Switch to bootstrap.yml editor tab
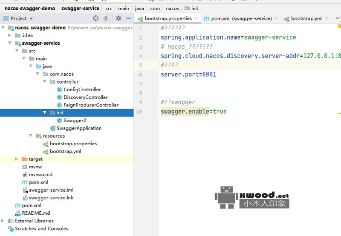This screenshot has height=236, width=341. [x=306, y=18]
